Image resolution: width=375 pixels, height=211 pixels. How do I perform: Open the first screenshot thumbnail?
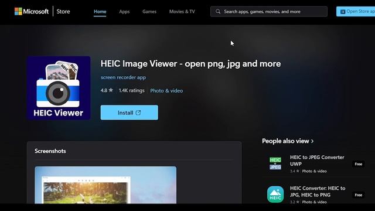[105, 185]
